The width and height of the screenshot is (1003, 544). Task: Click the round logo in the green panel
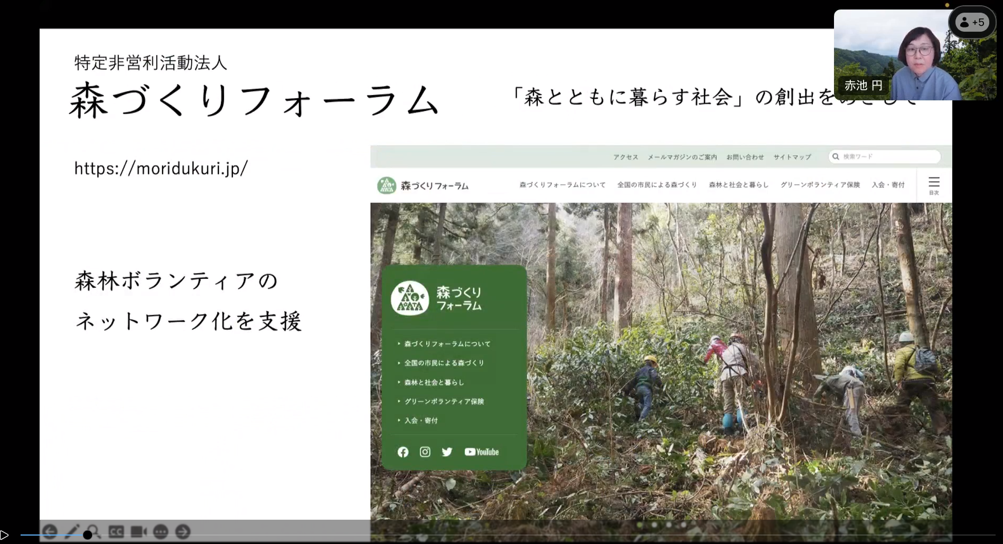point(410,298)
